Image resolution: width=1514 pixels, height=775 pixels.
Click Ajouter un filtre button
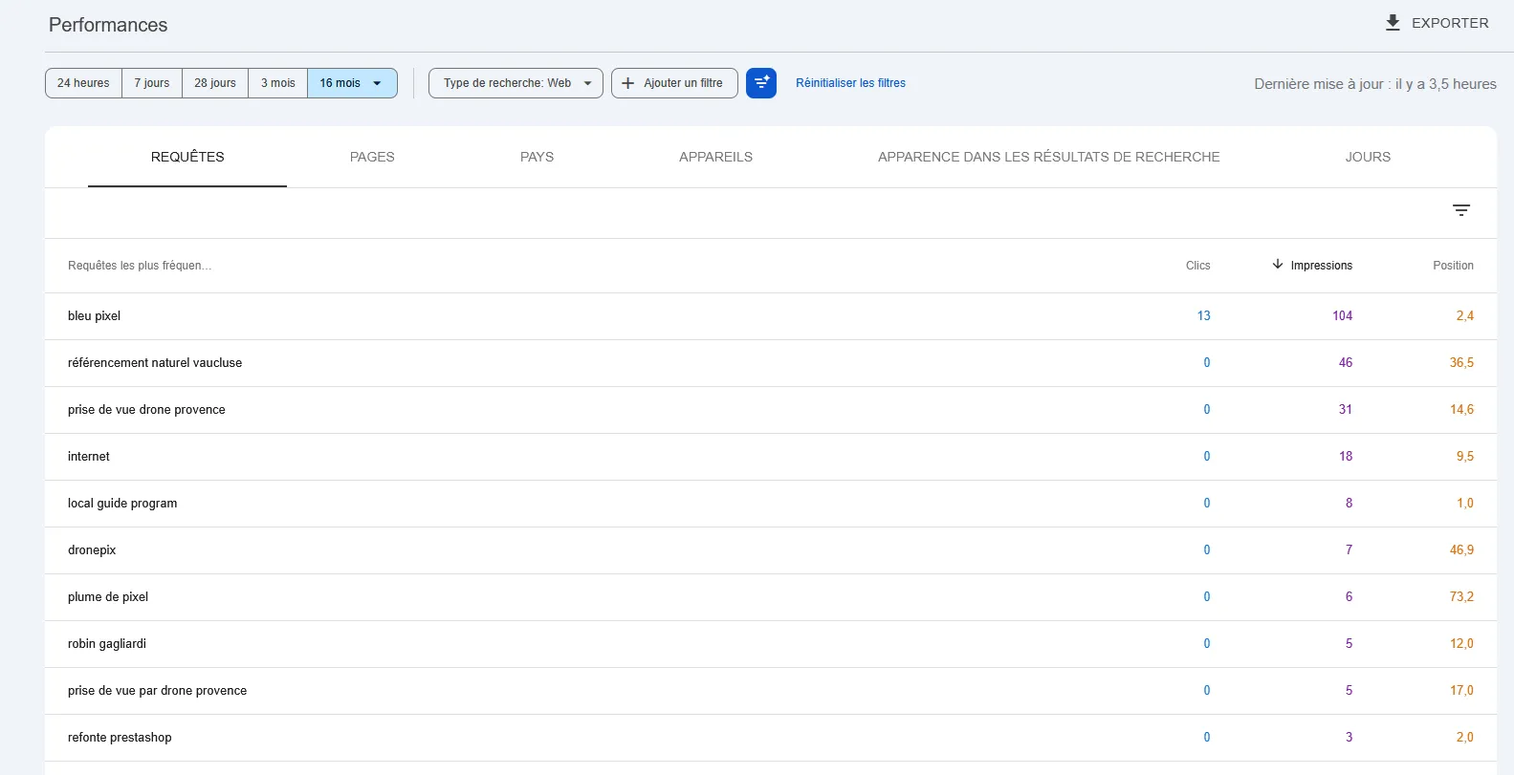pyautogui.click(x=674, y=83)
